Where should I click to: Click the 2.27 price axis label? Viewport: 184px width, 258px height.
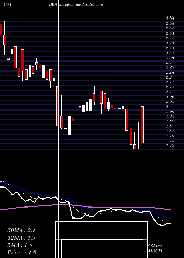point(170,67)
